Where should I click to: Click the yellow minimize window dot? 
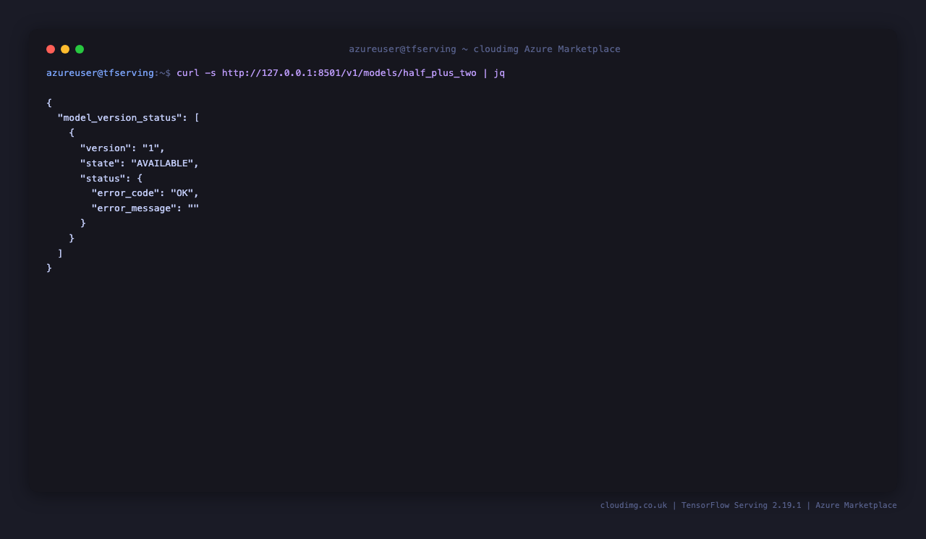[x=65, y=49]
